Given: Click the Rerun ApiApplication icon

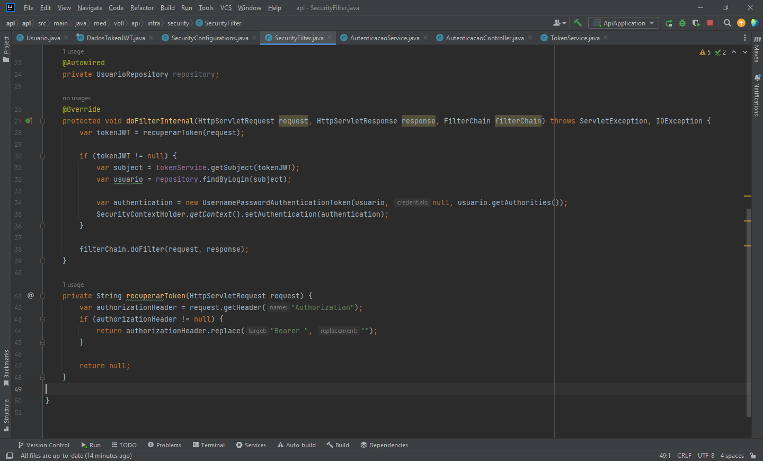Looking at the screenshot, I should pos(669,23).
